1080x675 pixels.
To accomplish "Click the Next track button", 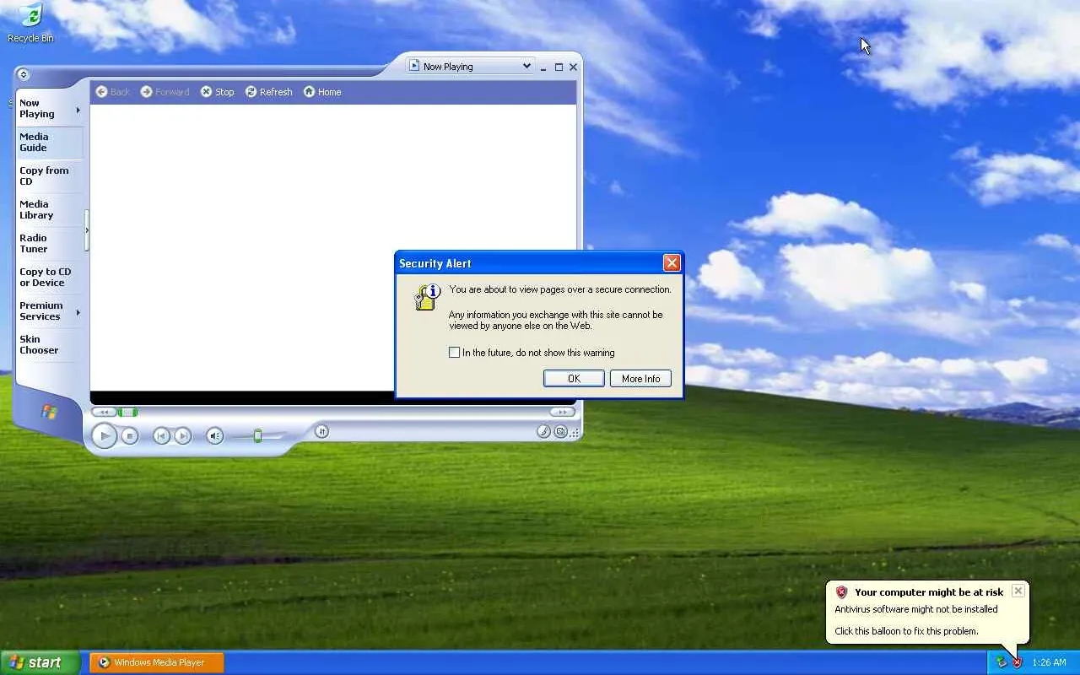I will [182, 435].
